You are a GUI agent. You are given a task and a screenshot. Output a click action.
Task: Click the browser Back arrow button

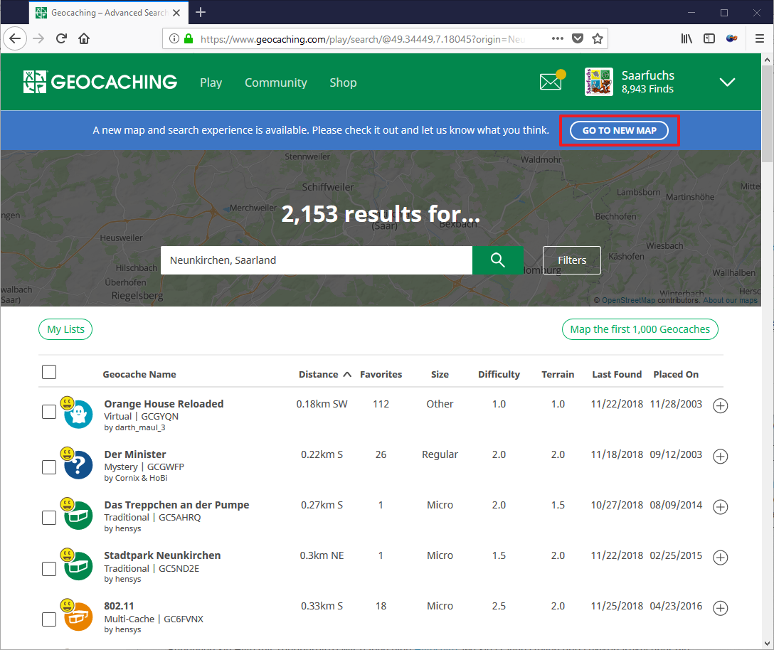click(x=15, y=38)
